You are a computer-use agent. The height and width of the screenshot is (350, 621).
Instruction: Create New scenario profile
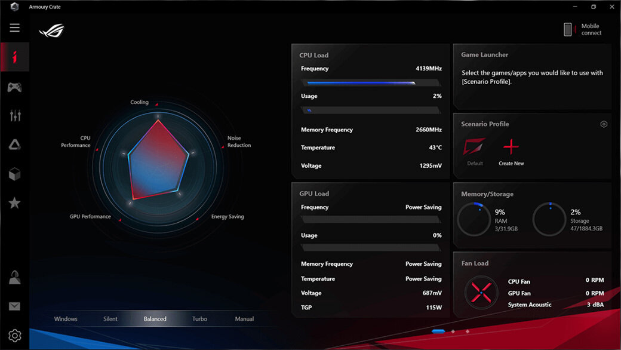pyautogui.click(x=511, y=151)
